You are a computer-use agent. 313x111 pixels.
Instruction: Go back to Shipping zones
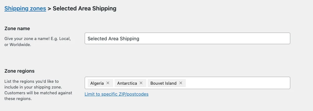pos(25,8)
